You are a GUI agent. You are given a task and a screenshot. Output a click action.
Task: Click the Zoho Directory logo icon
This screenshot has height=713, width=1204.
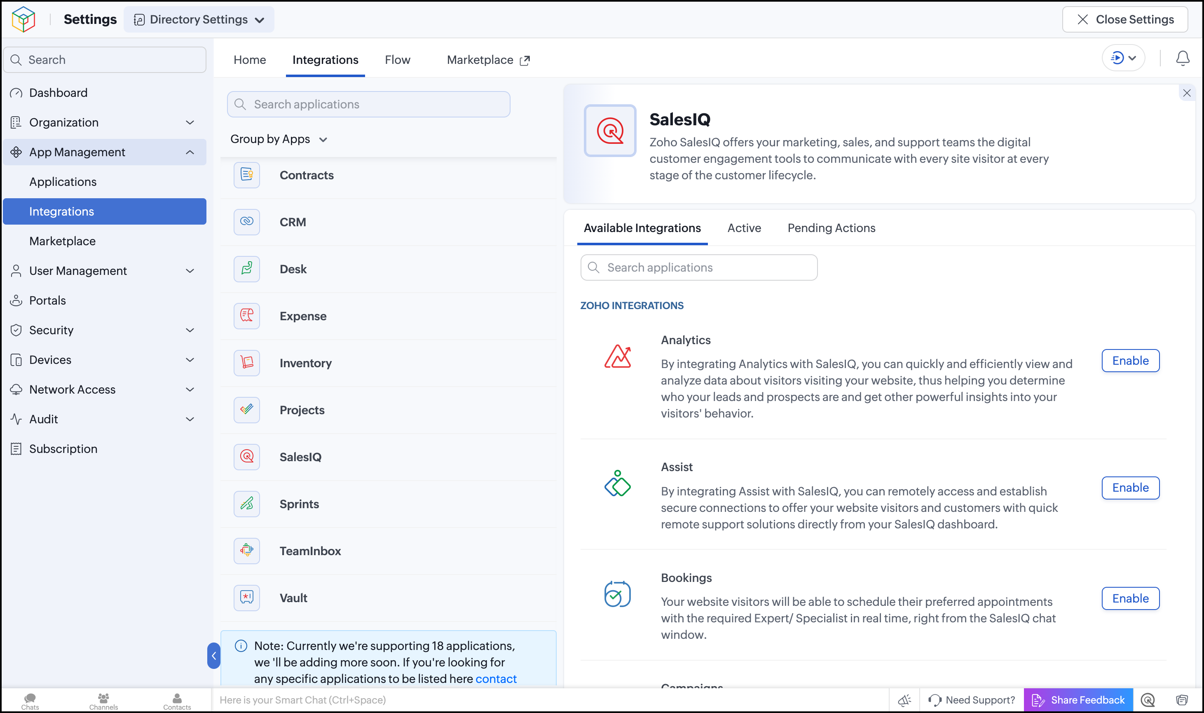[23, 19]
